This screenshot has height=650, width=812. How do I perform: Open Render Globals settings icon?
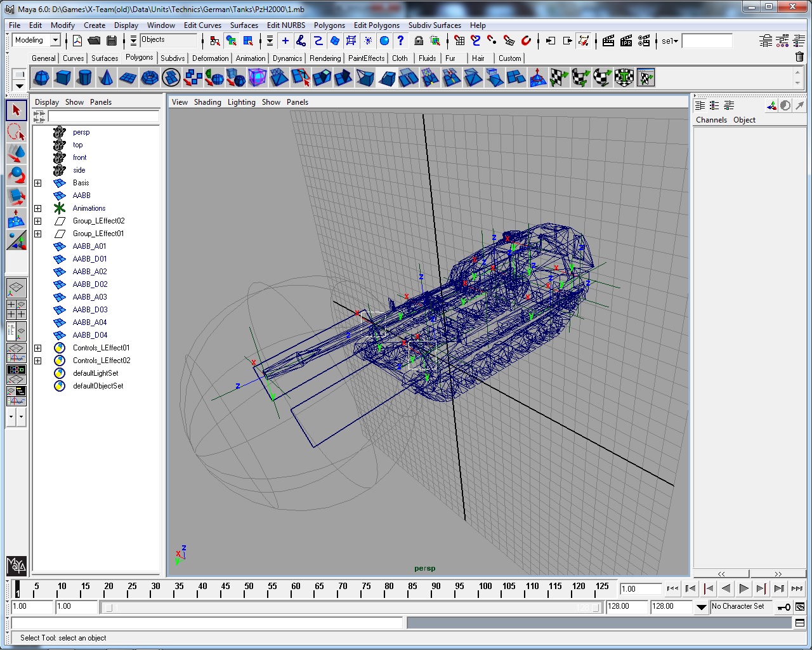(644, 41)
